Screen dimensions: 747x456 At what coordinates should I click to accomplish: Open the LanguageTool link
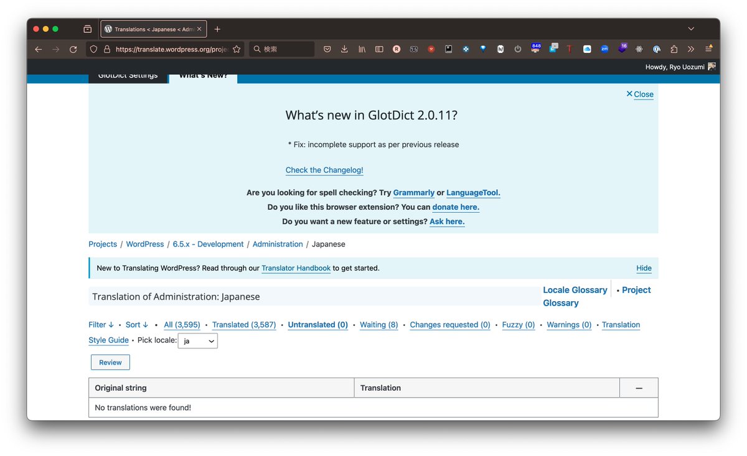[x=473, y=193]
